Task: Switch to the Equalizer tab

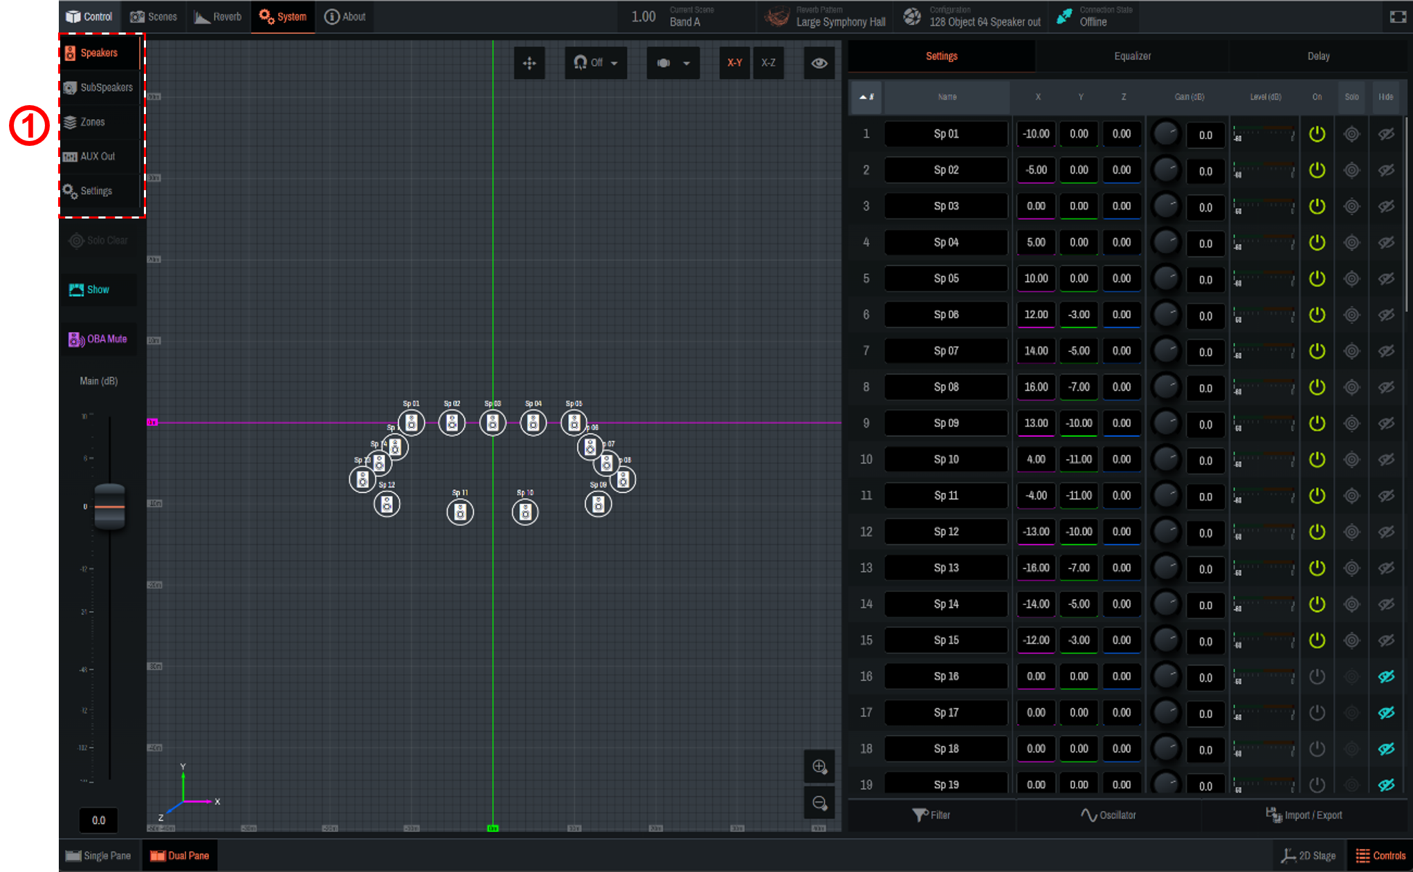Action: coord(1132,56)
